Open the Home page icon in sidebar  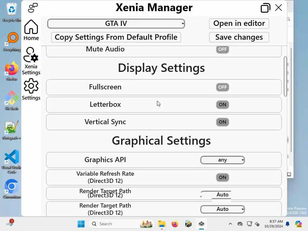point(31,30)
